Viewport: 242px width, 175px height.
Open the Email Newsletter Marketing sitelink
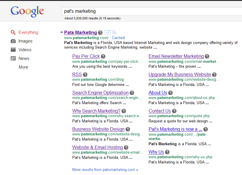coord(176,56)
